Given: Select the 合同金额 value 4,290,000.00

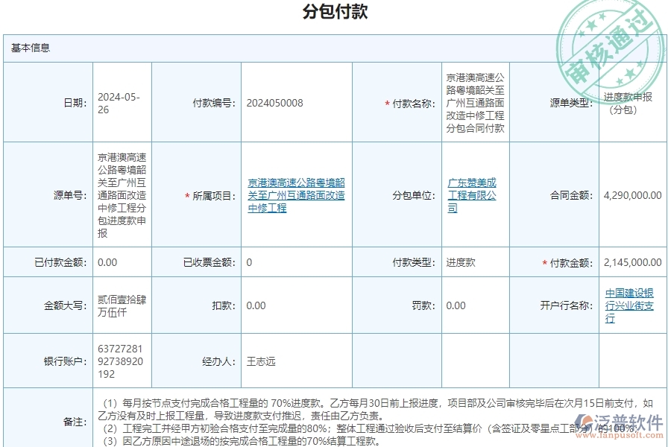Looking at the screenshot, I should 631,195.
